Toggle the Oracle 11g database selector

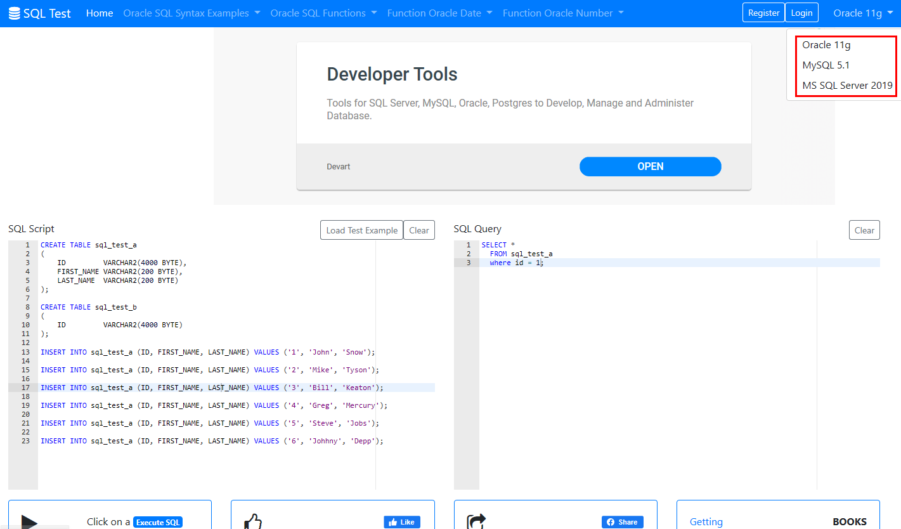[x=863, y=13]
